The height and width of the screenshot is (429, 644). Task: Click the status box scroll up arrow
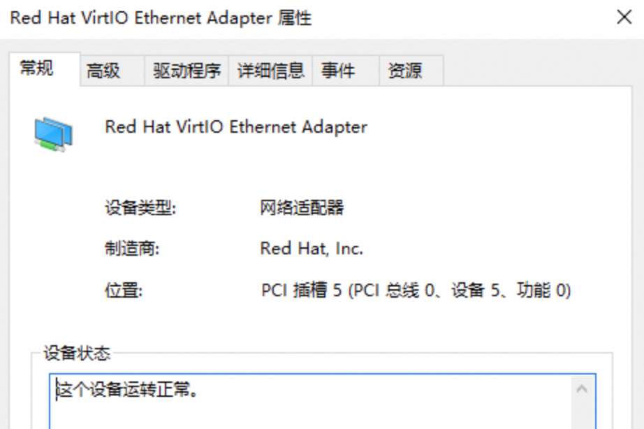tap(582, 388)
